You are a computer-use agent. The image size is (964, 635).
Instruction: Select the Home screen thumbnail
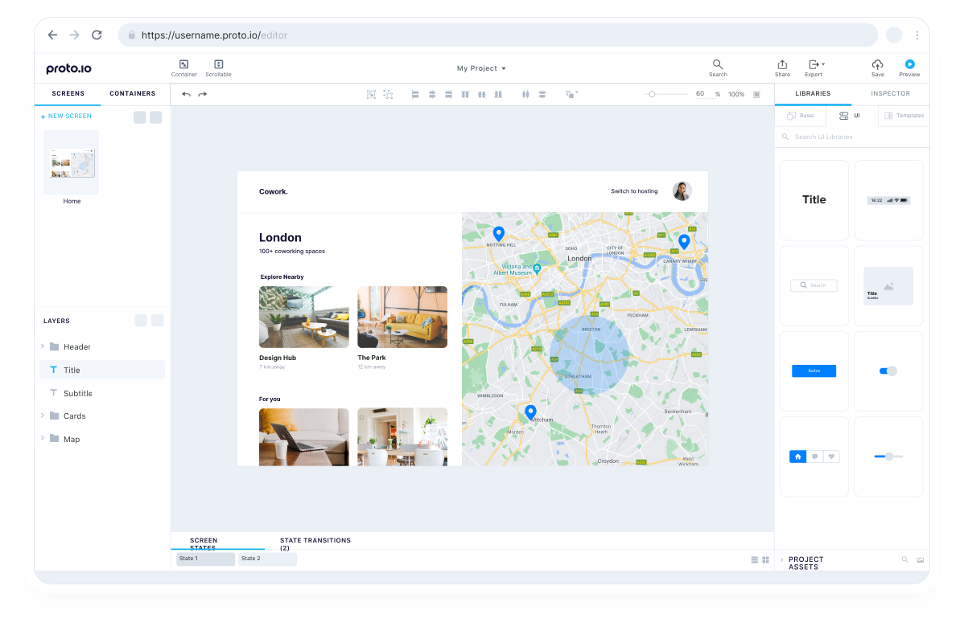click(x=72, y=162)
